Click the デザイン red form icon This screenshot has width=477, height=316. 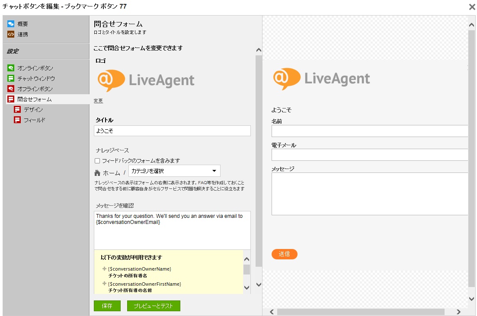click(x=17, y=109)
